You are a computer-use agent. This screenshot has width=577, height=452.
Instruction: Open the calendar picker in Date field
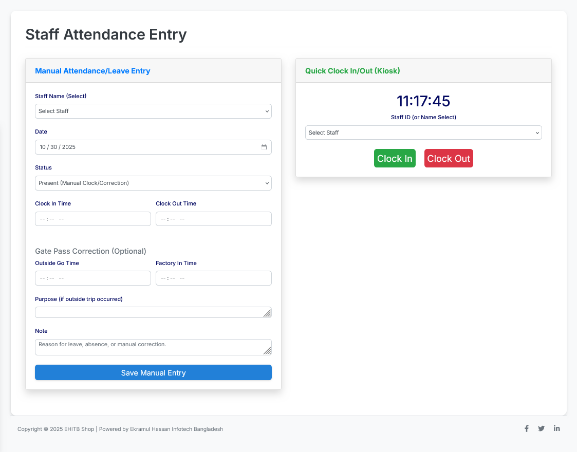click(x=264, y=147)
